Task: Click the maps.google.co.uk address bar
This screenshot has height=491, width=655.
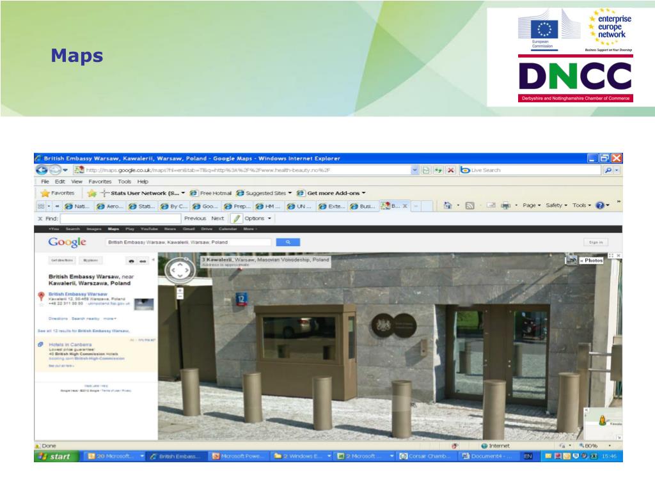Action: [242, 170]
